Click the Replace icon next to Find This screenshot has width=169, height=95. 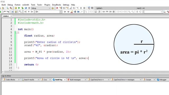click(x=11, y=8)
